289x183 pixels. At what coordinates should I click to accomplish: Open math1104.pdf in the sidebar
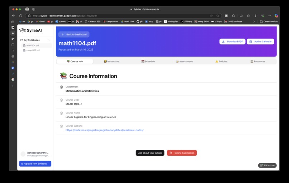pos(36,45)
